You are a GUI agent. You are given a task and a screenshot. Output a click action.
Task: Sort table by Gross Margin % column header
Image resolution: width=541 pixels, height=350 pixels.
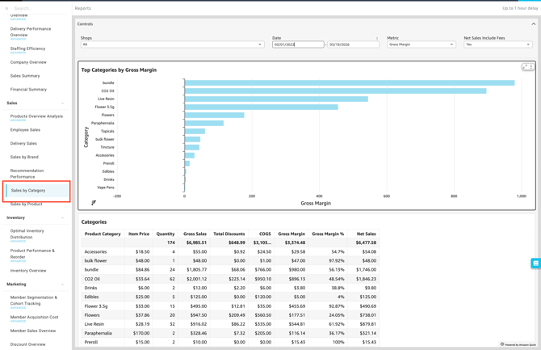[x=328, y=234]
